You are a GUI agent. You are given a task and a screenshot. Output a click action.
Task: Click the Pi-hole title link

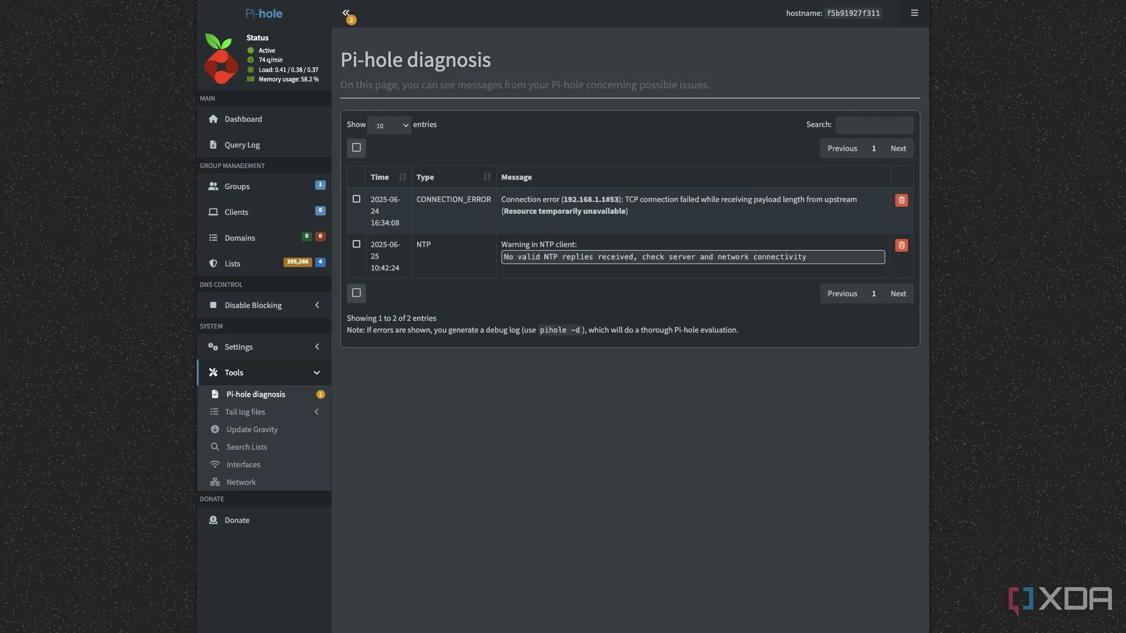pos(264,13)
